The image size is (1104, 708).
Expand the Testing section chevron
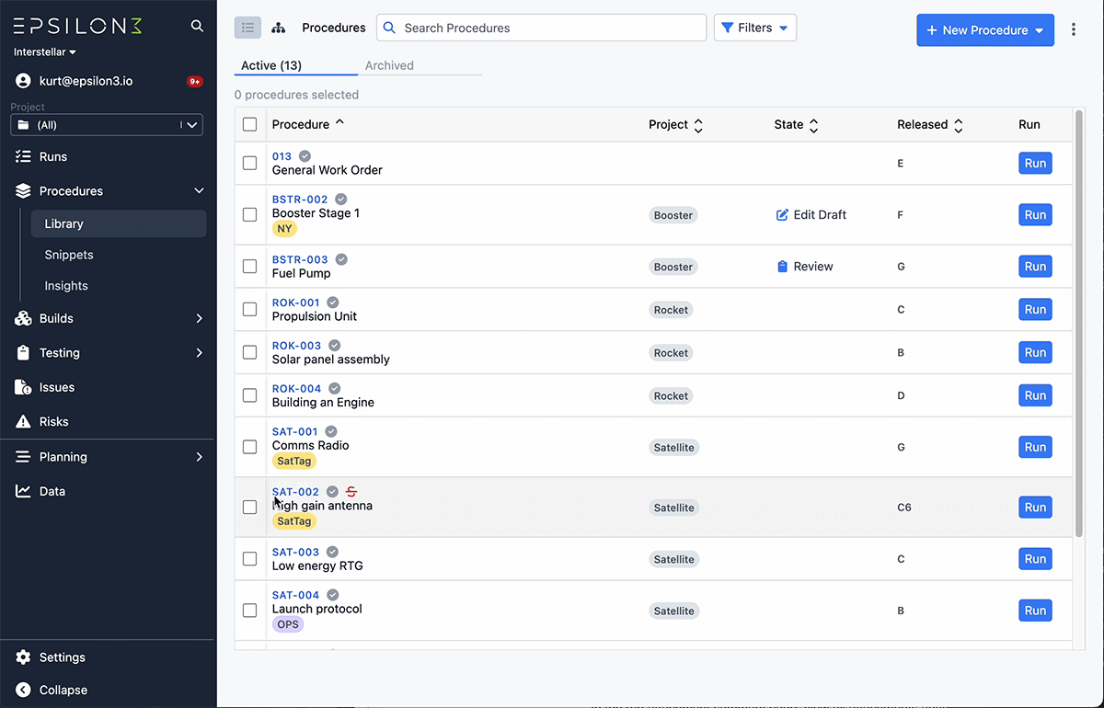click(x=199, y=353)
